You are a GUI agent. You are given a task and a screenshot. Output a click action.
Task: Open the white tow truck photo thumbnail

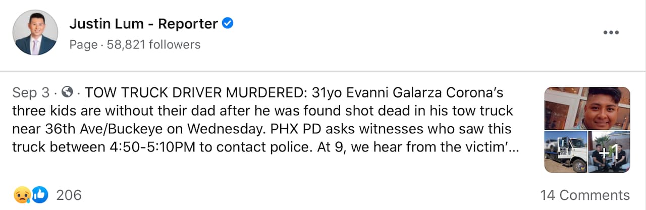(x=565, y=152)
